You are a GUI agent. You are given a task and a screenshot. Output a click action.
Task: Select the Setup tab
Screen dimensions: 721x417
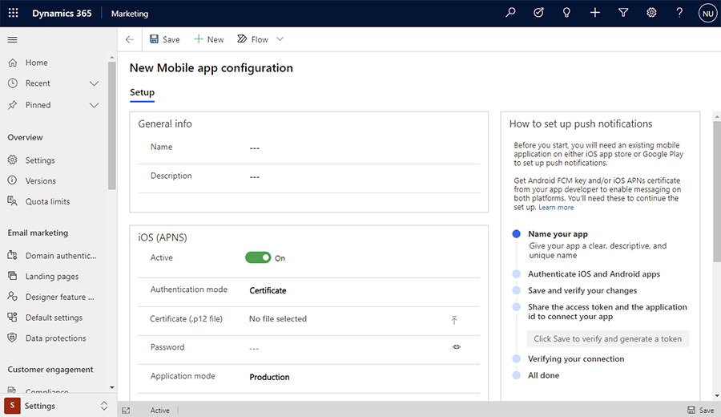(142, 92)
